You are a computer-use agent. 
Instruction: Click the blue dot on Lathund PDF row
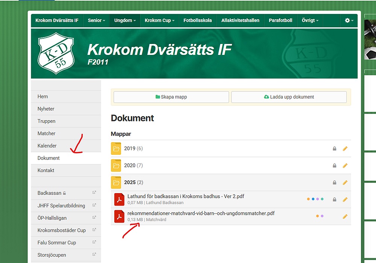click(313, 199)
